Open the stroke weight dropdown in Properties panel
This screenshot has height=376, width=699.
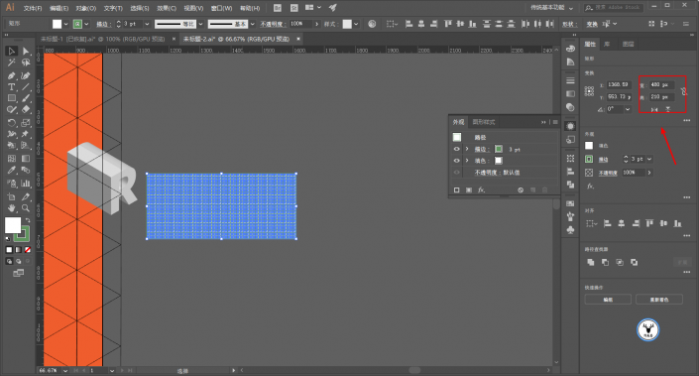click(x=649, y=159)
